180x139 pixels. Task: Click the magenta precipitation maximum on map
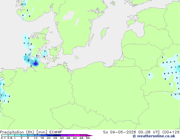[35, 64]
